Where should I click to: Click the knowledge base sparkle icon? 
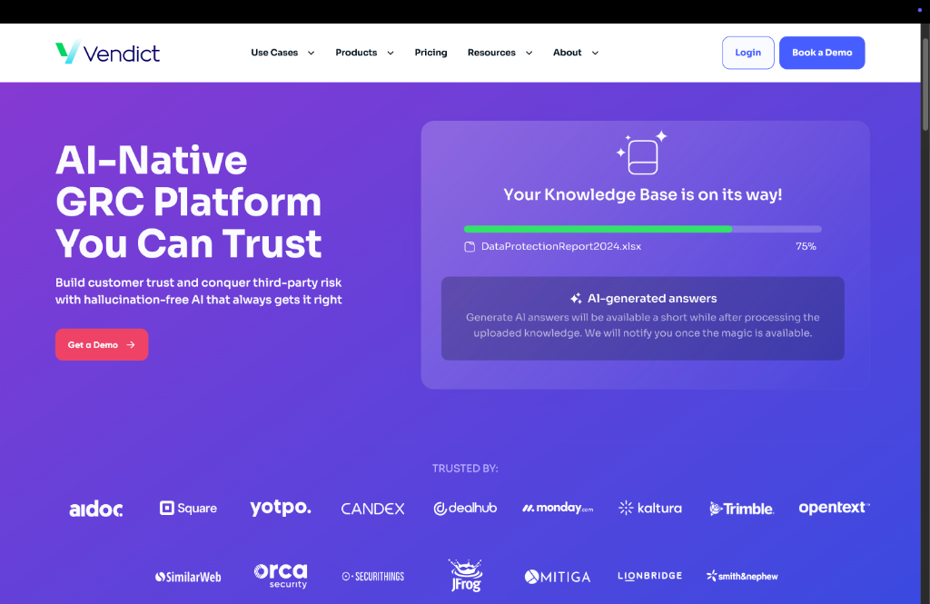(x=642, y=153)
